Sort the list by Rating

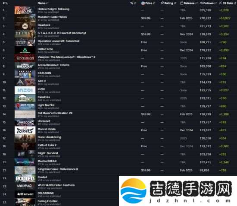tap(168, 3)
